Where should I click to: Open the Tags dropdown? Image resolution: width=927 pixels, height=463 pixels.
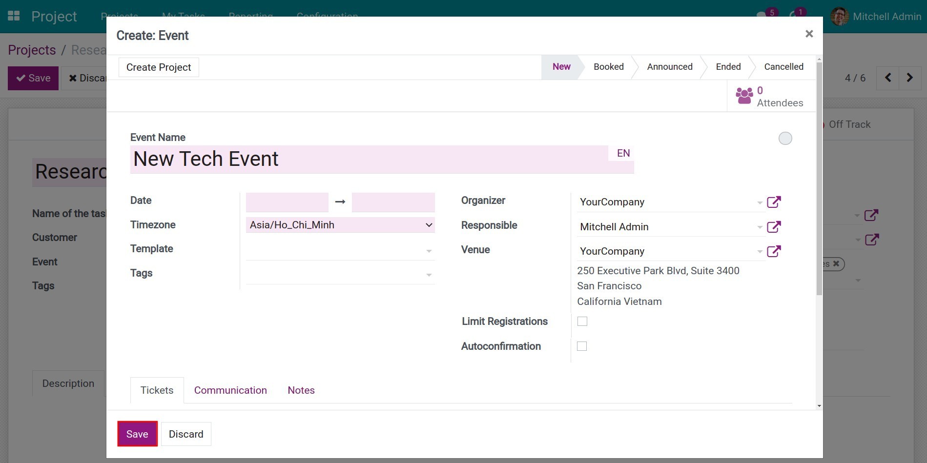coord(429,274)
